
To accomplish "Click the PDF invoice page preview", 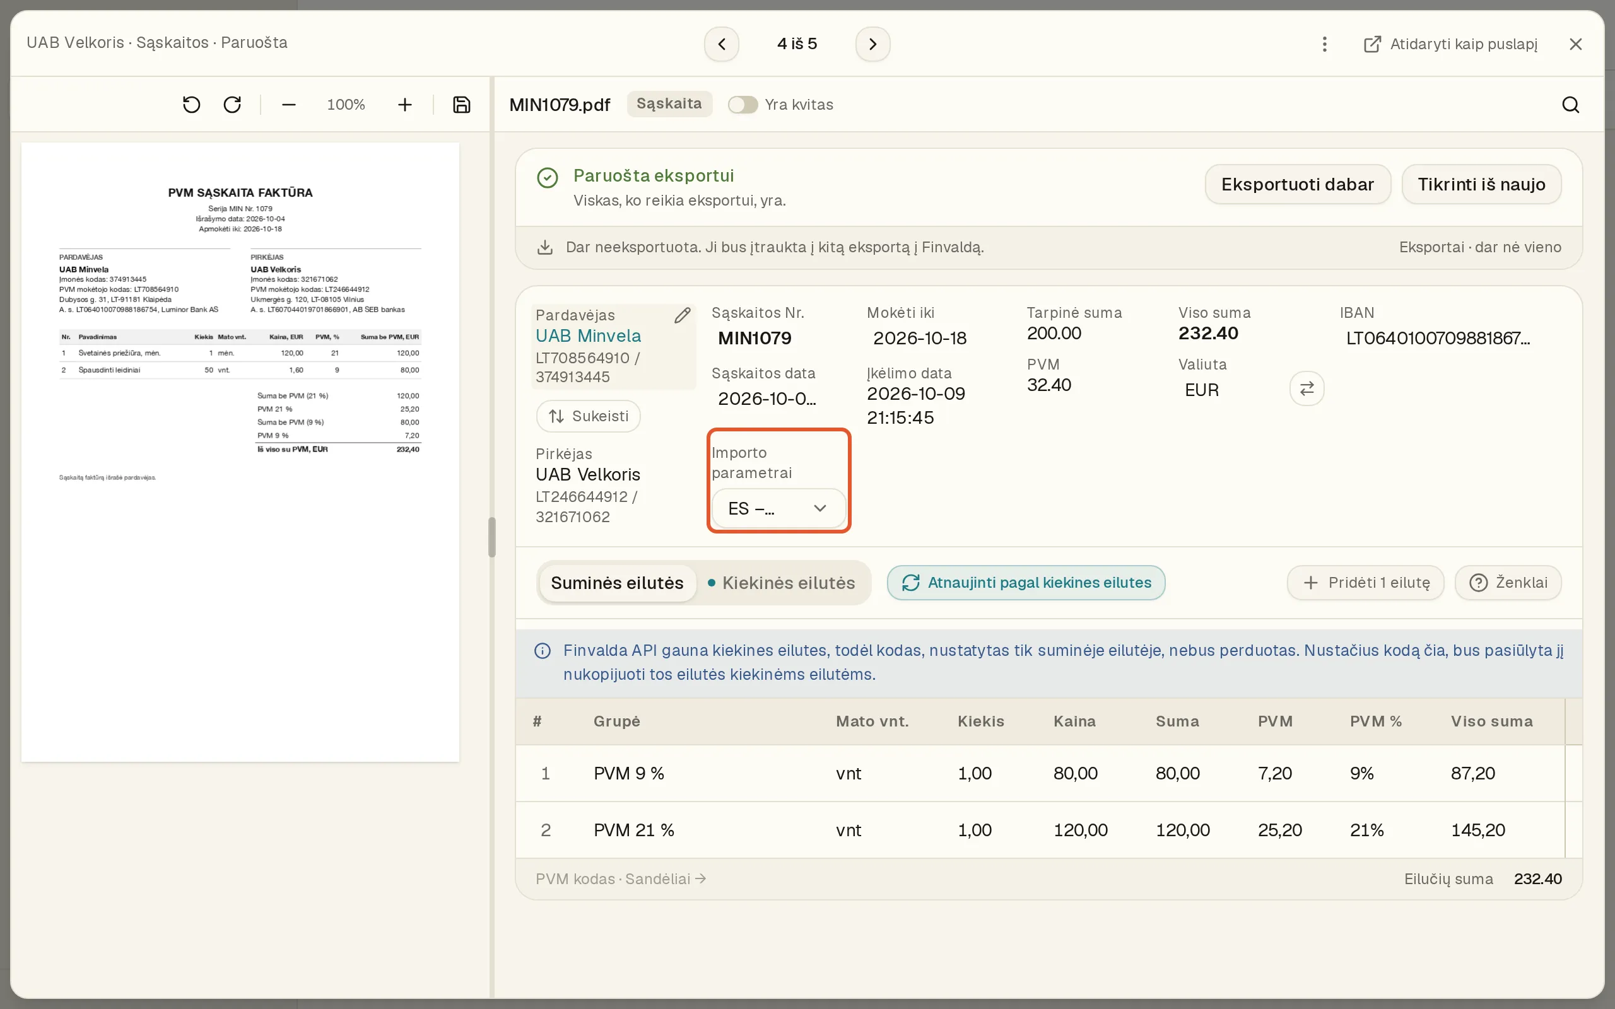I will pos(240,452).
